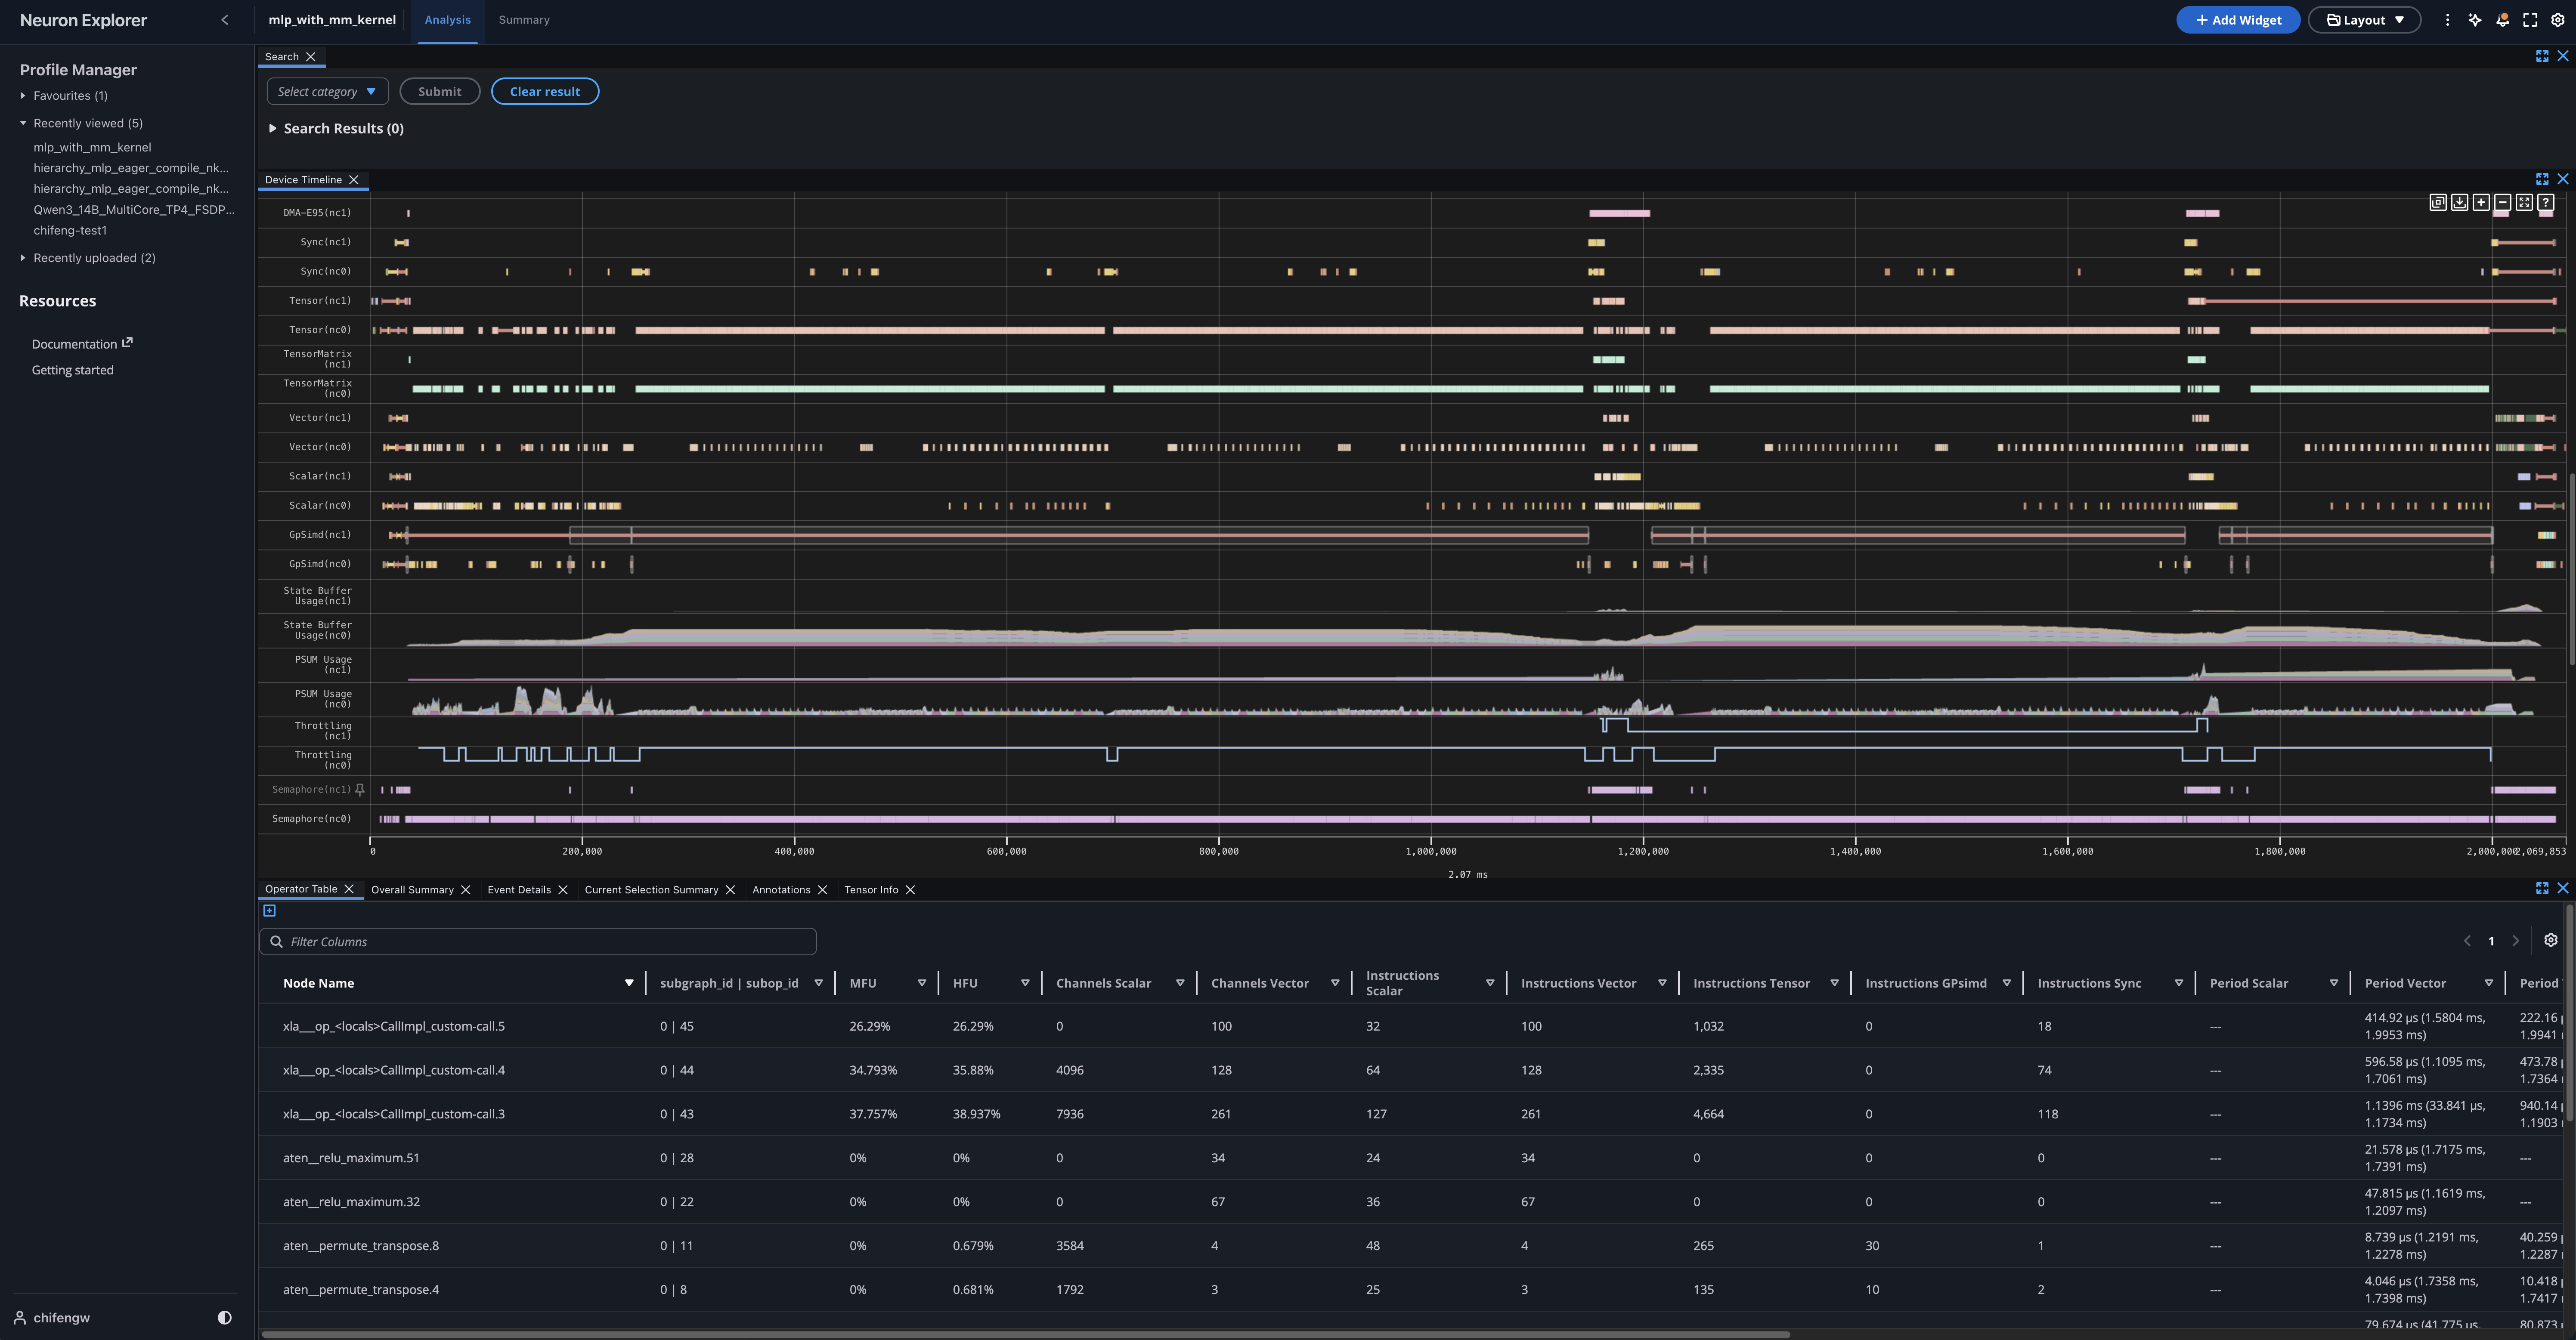Open the Period Scalar column filter menu
Screen dimensions: 2576x1340
[2333, 983]
